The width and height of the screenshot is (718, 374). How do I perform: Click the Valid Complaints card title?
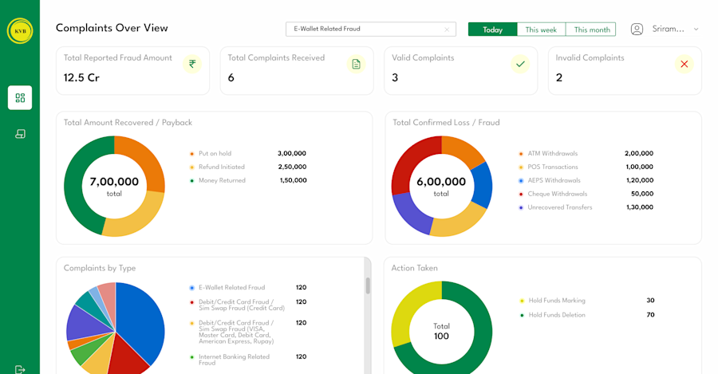(x=423, y=57)
